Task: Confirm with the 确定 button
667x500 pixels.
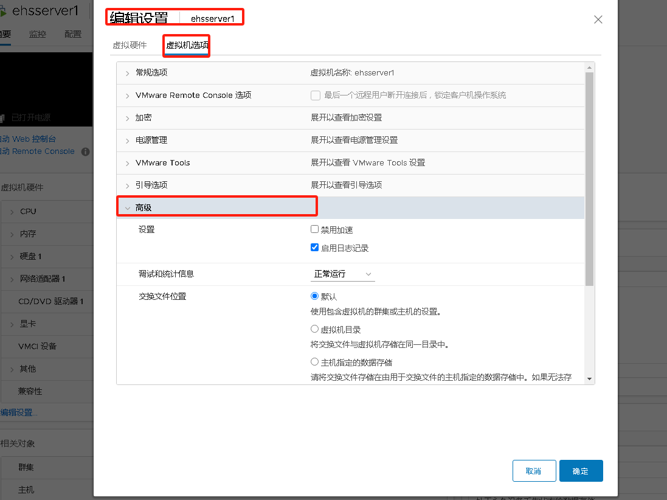Action: pyautogui.click(x=581, y=471)
